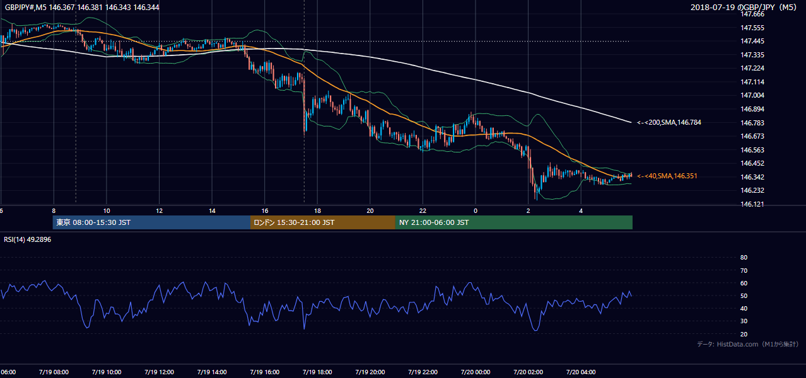Click hour label 10 under price chart
This screenshot has width=806, height=378.
pyautogui.click(x=107, y=210)
